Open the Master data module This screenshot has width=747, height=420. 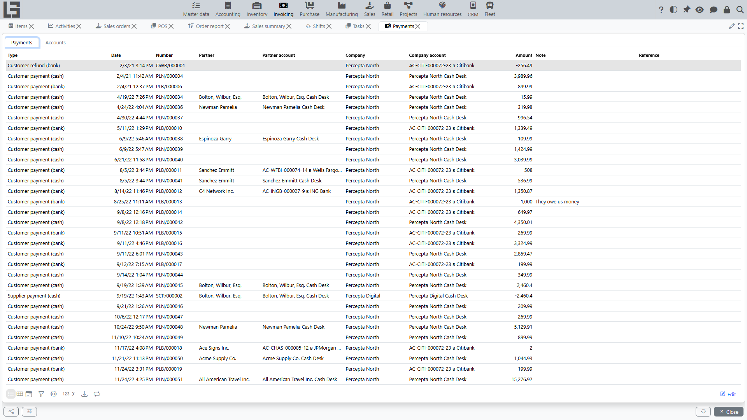pyautogui.click(x=196, y=9)
